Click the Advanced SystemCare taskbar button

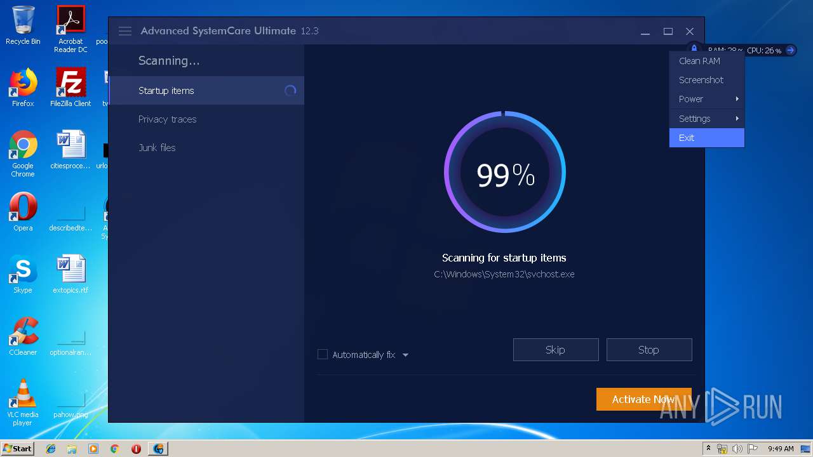pyautogui.click(x=158, y=449)
